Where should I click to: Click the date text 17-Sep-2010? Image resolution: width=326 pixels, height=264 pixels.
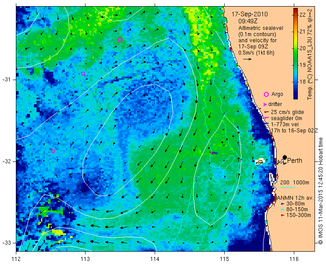point(250,15)
